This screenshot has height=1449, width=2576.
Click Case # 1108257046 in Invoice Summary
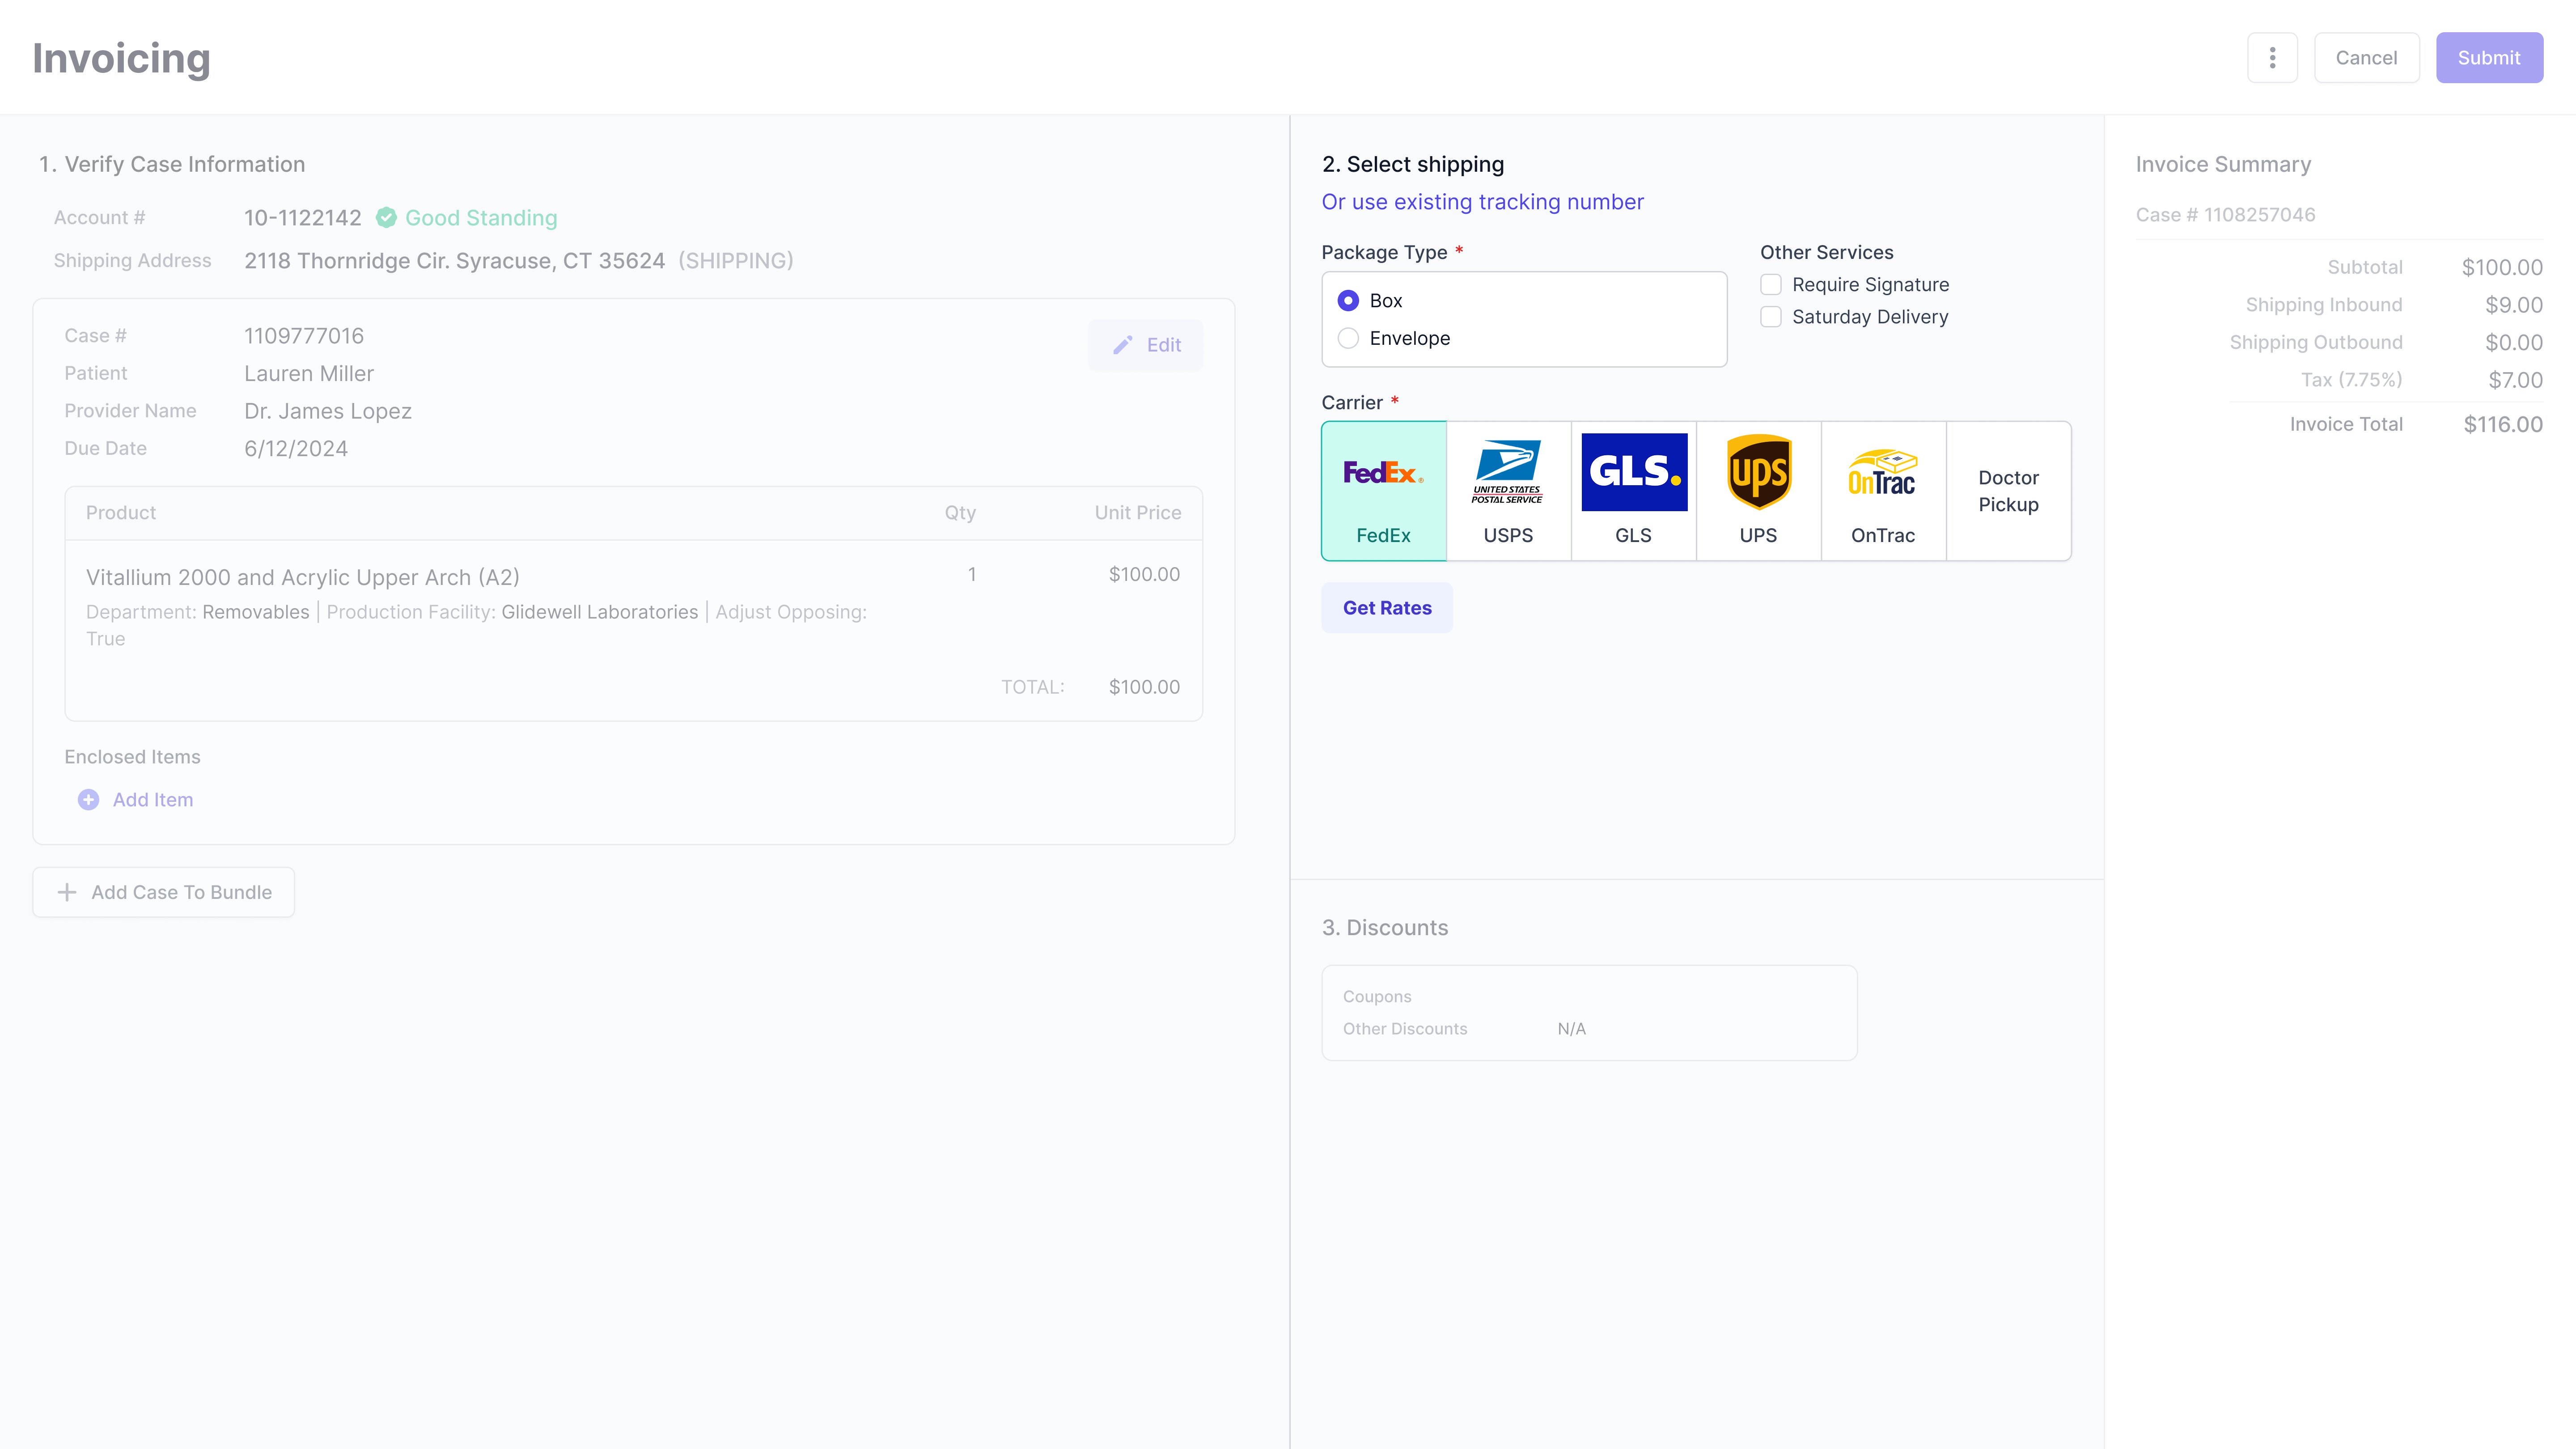point(2226,215)
